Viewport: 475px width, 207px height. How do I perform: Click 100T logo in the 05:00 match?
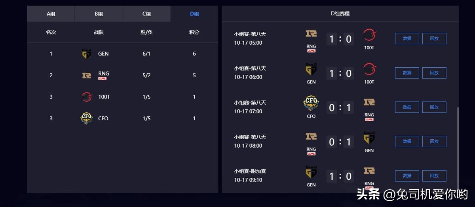coord(369,35)
